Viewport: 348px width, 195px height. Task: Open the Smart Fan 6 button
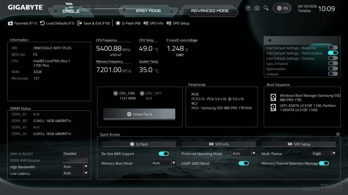click(x=139, y=114)
